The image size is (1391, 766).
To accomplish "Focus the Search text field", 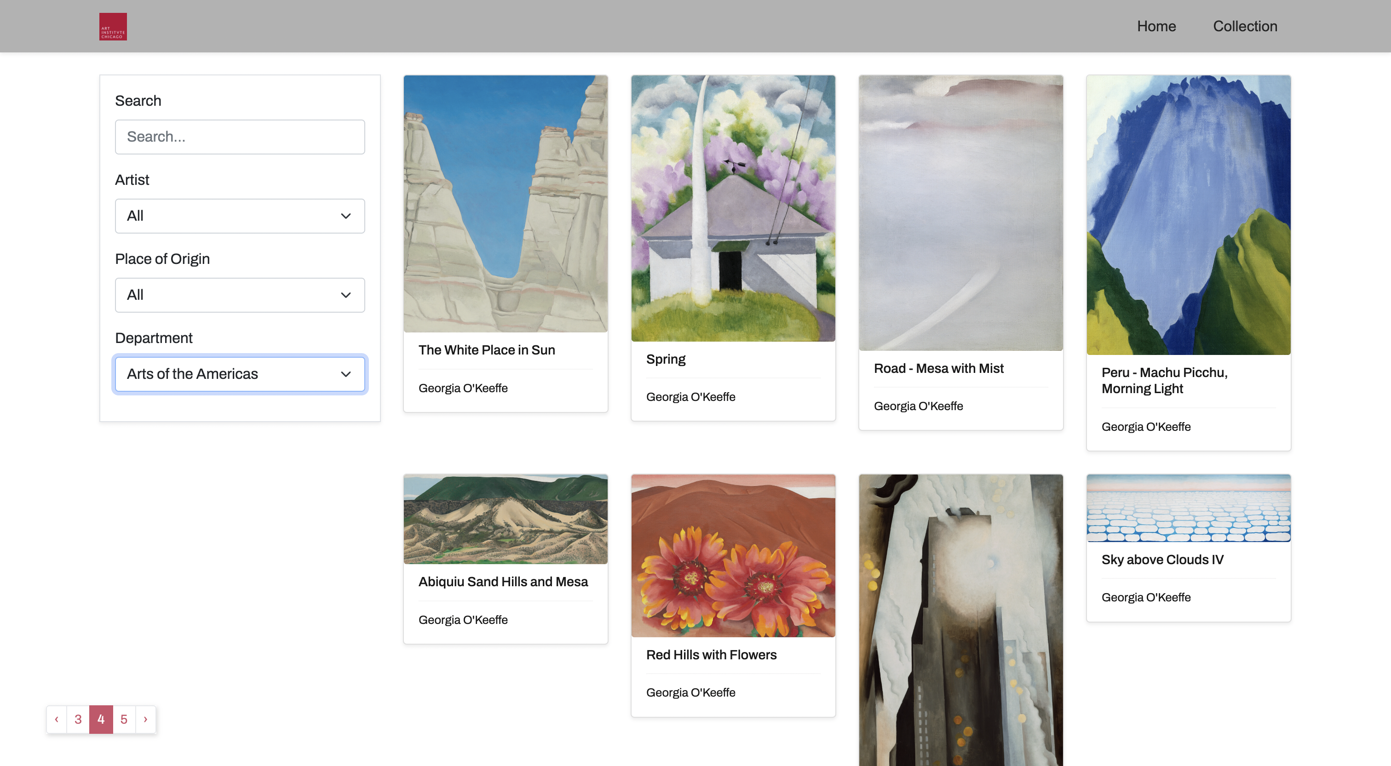I will [x=240, y=137].
